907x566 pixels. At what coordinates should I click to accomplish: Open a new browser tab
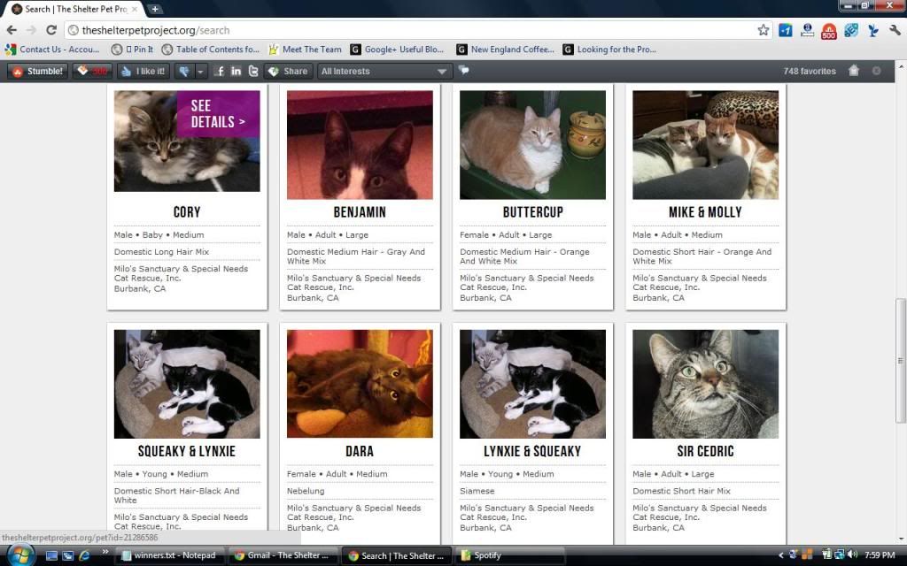(156, 9)
